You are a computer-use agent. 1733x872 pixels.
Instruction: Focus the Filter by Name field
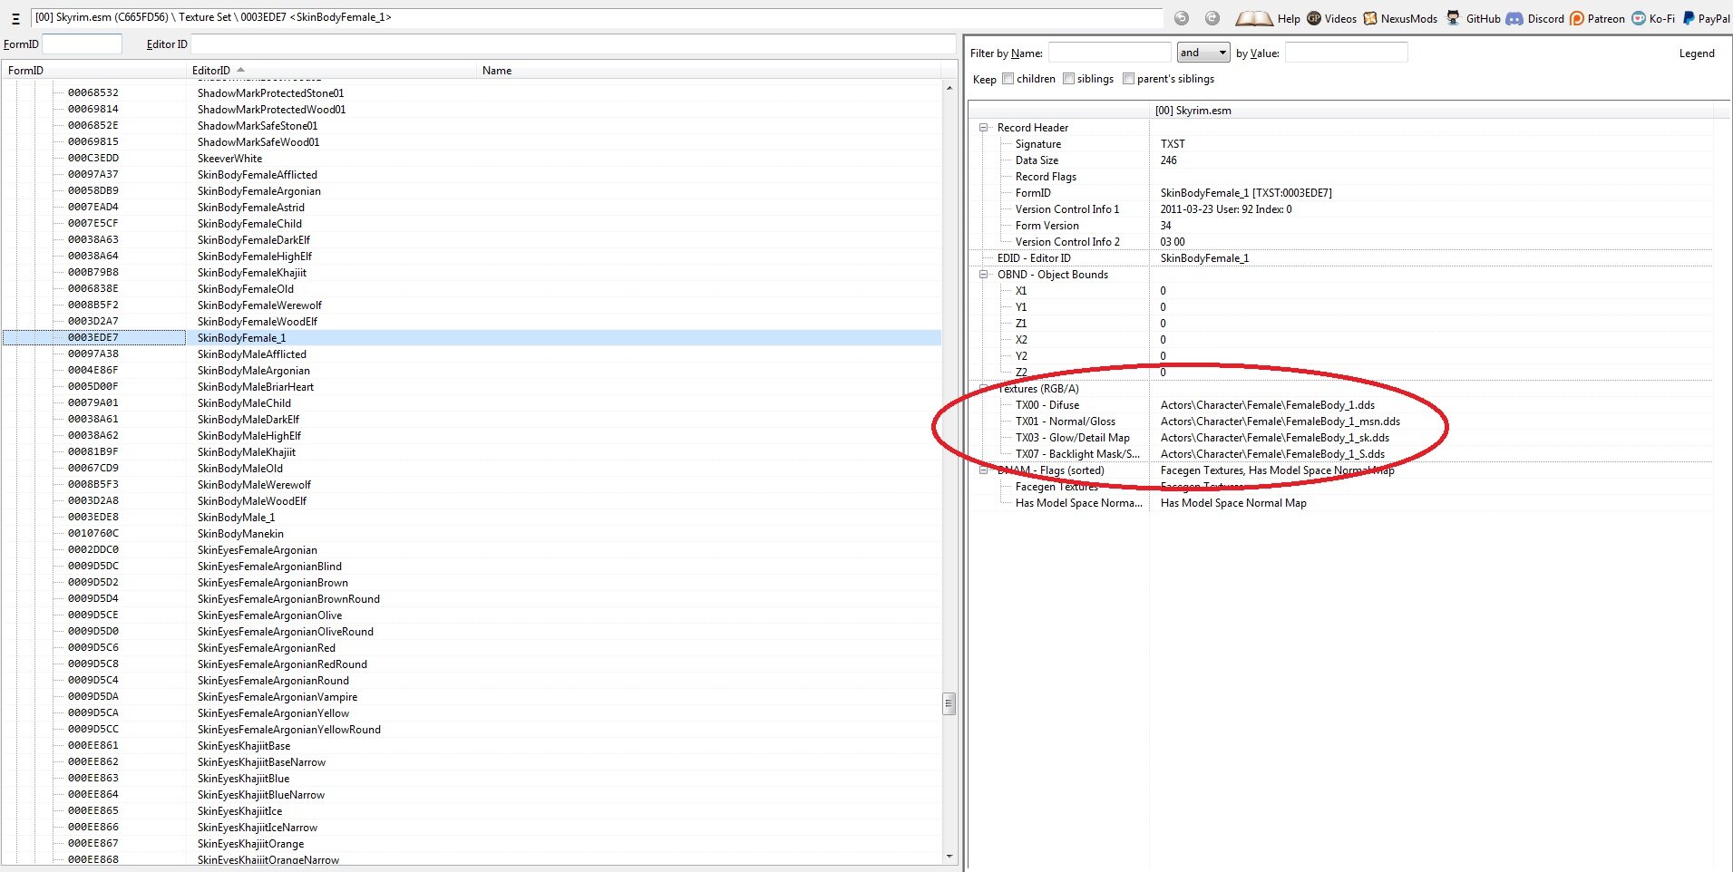[x=1109, y=53]
